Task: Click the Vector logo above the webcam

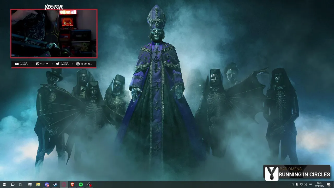Action: click(53, 7)
